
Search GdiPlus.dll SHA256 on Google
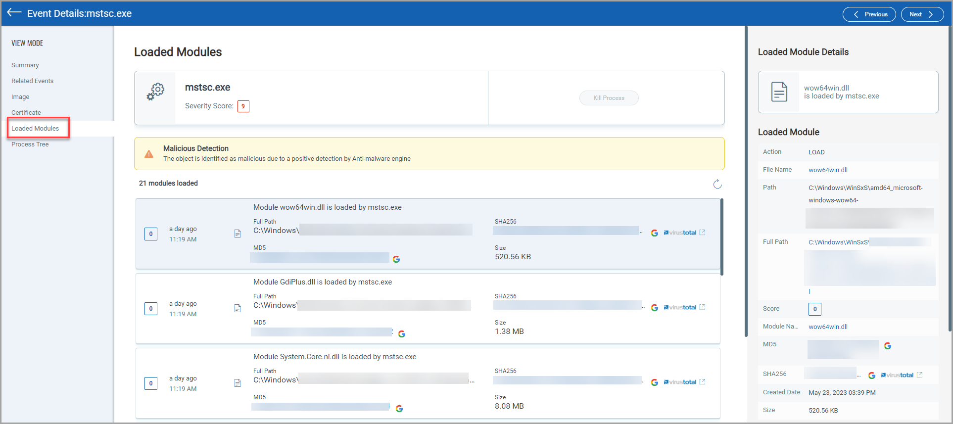point(654,308)
